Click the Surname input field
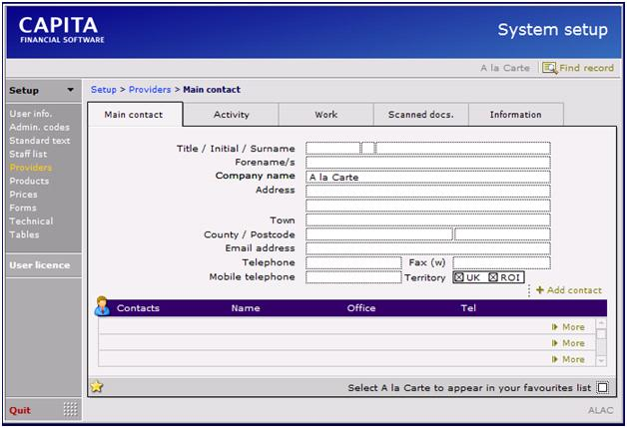The image size is (627, 428). (x=463, y=149)
